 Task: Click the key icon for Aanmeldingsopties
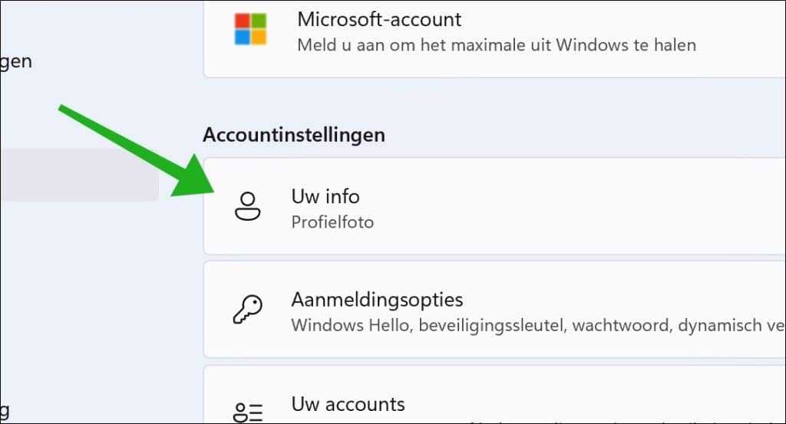(248, 309)
